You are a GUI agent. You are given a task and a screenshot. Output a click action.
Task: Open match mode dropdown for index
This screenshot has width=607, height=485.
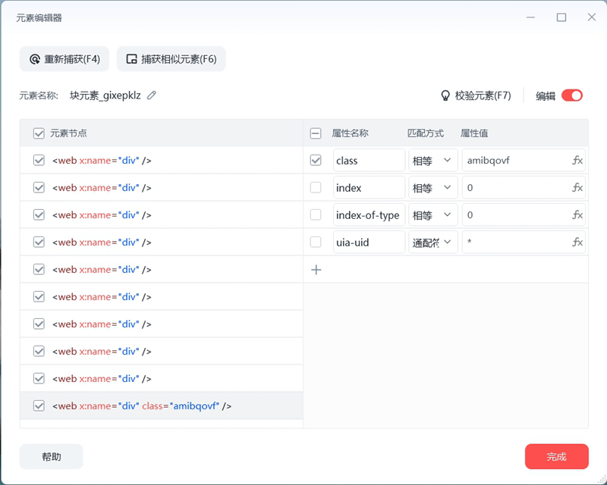point(432,188)
